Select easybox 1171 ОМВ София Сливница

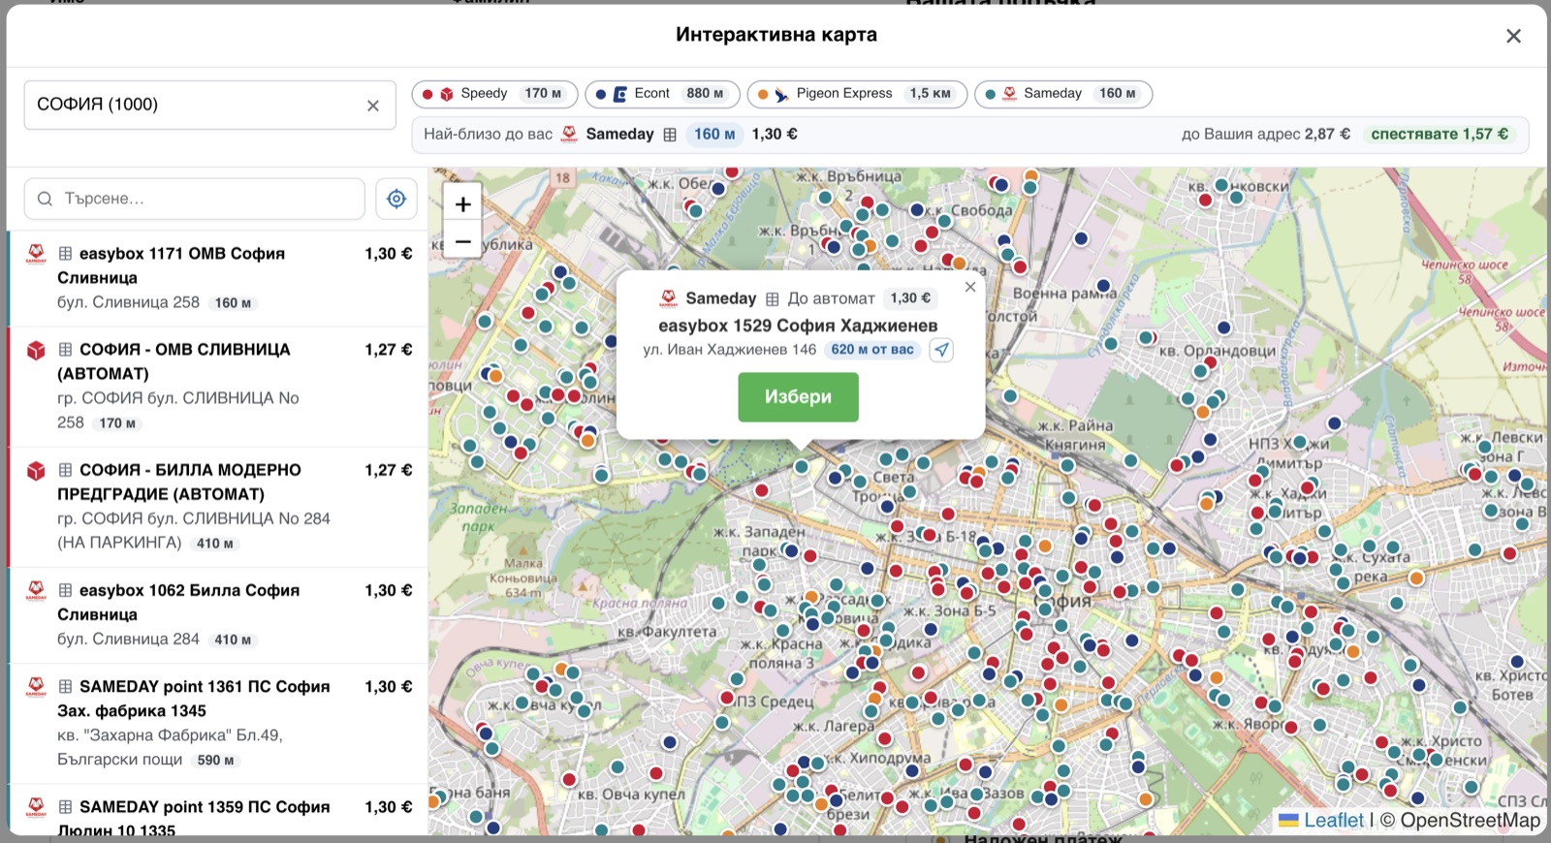(218, 278)
